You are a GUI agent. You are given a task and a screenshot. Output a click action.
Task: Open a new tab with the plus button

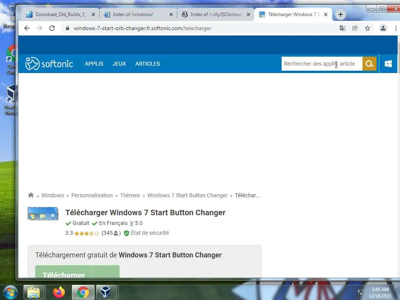[x=341, y=14]
